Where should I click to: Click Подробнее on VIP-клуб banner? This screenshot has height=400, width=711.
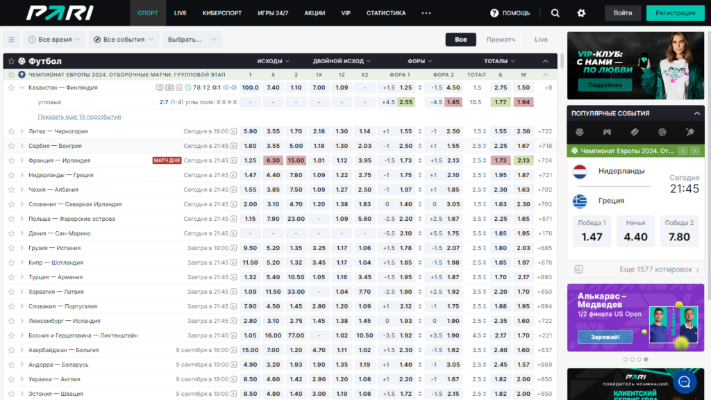click(605, 85)
